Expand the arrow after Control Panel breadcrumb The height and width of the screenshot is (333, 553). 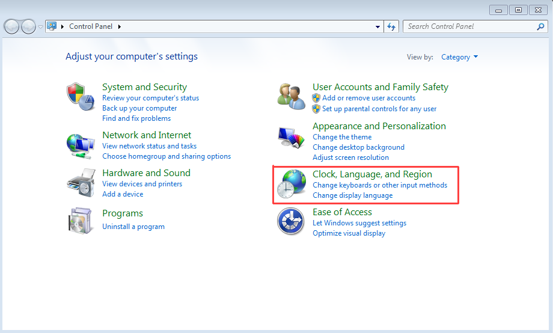click(x=120, y=26)
